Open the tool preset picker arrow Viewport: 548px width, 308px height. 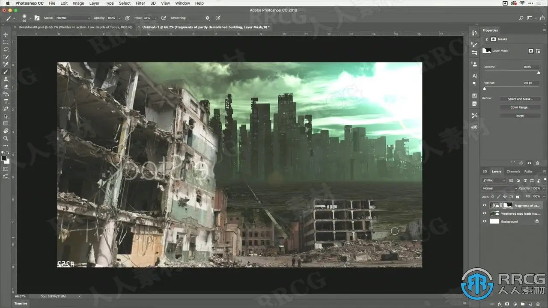click(x=14, y=18)
